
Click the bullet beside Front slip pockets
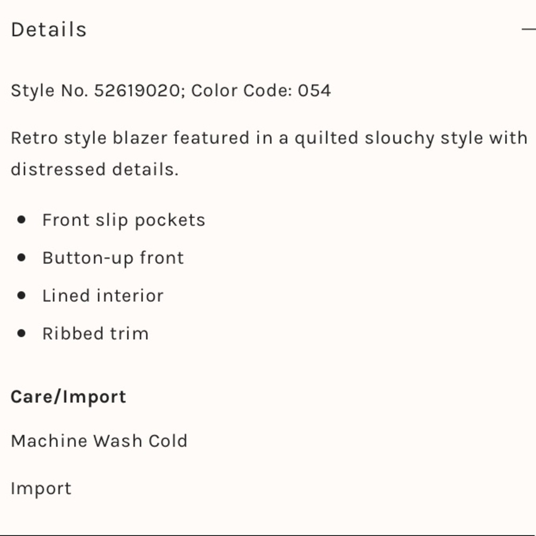point(21,219)
